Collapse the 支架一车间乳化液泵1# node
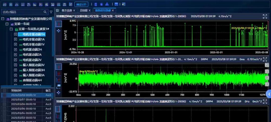The height and width of the screenshot is (122, 271). 11,29
